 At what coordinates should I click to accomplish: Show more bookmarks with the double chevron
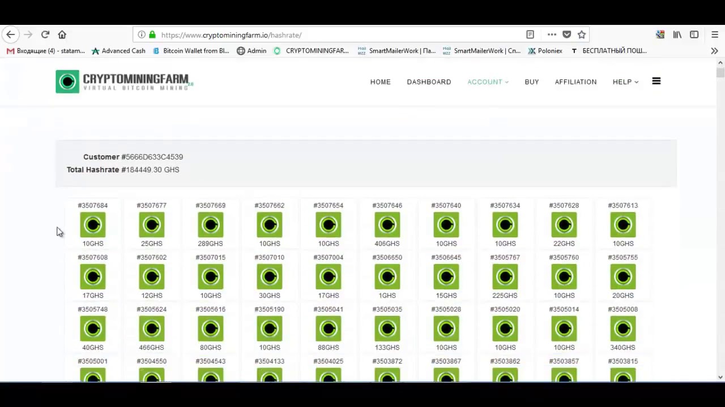715,50
